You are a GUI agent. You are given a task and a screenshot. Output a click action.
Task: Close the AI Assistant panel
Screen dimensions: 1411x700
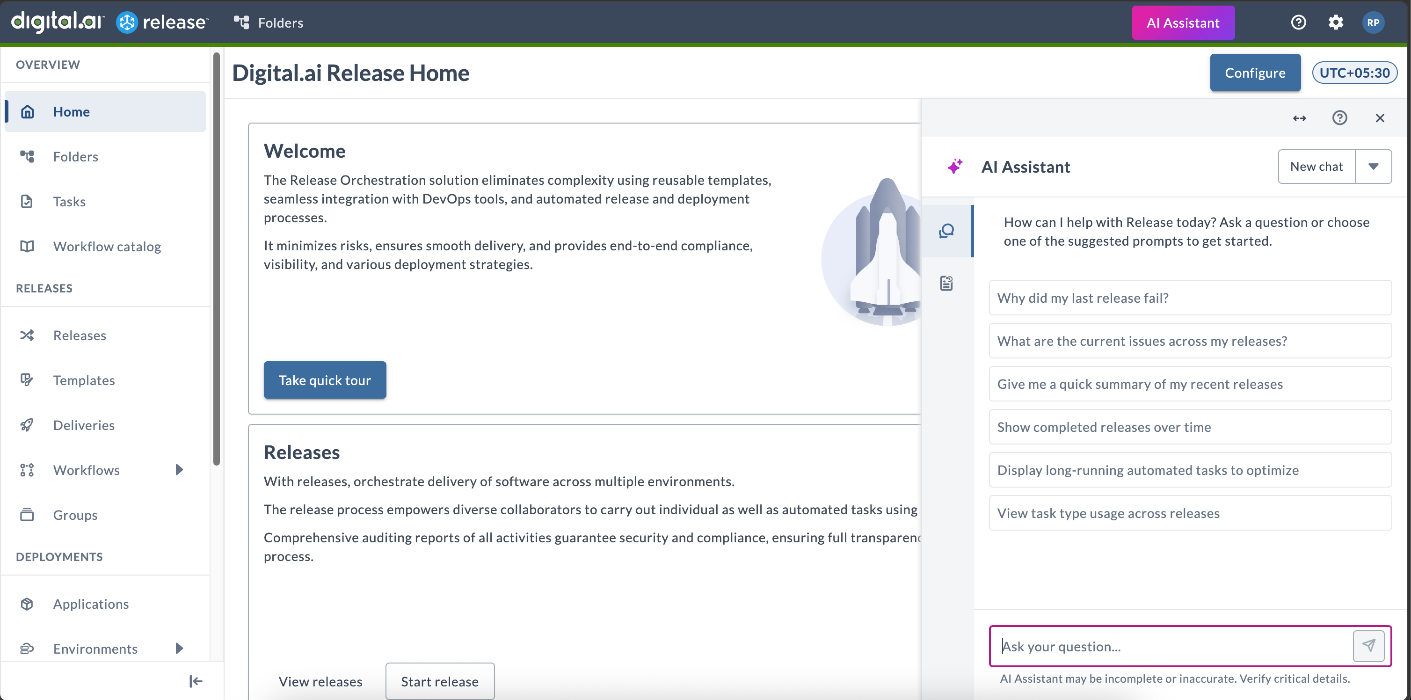(x=1379, y=118)
